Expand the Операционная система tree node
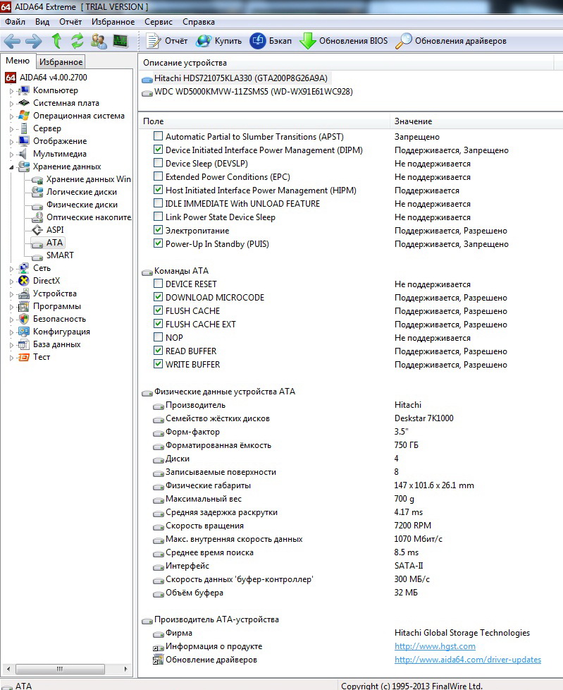This screenshot has width=563, height=690. click(x=11, y=116)
